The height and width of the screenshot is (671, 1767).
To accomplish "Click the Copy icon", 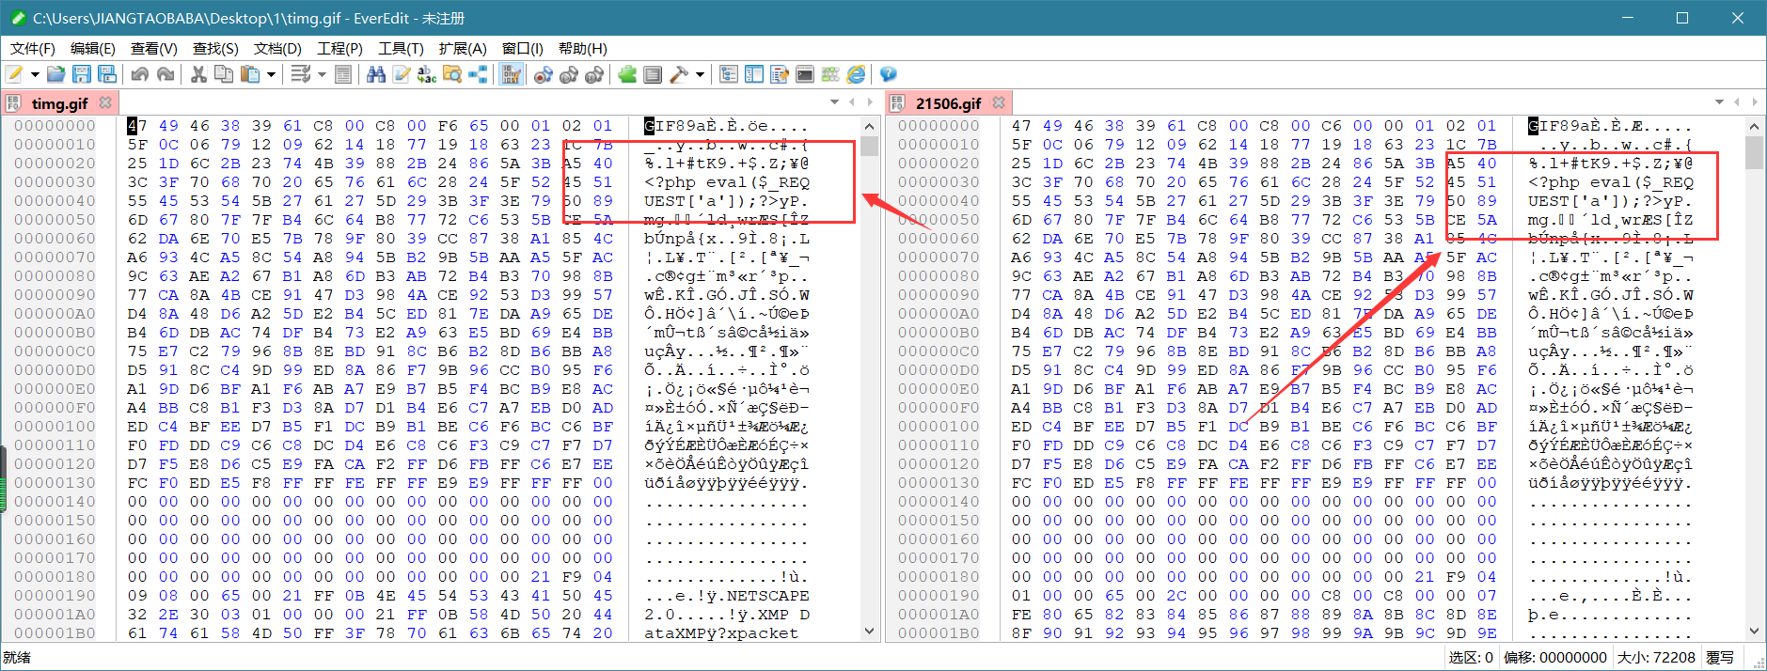I will (224, 74).
